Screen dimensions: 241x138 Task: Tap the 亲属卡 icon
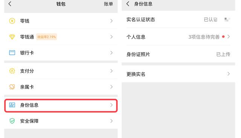(x=12, y=87)
